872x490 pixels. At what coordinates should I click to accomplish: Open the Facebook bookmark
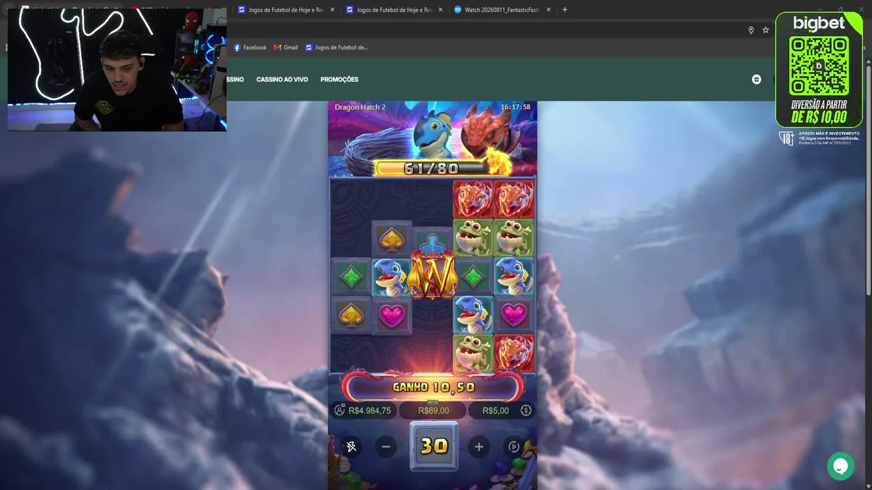(x=250, y=48)
